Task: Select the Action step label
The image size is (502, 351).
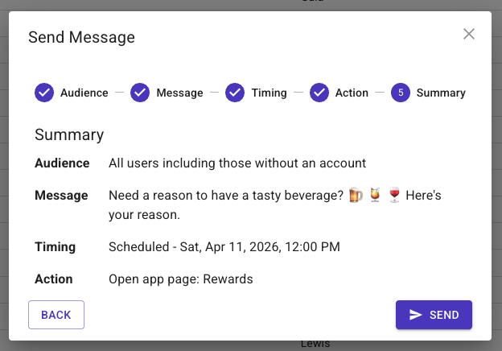Action: click(352, 93)
